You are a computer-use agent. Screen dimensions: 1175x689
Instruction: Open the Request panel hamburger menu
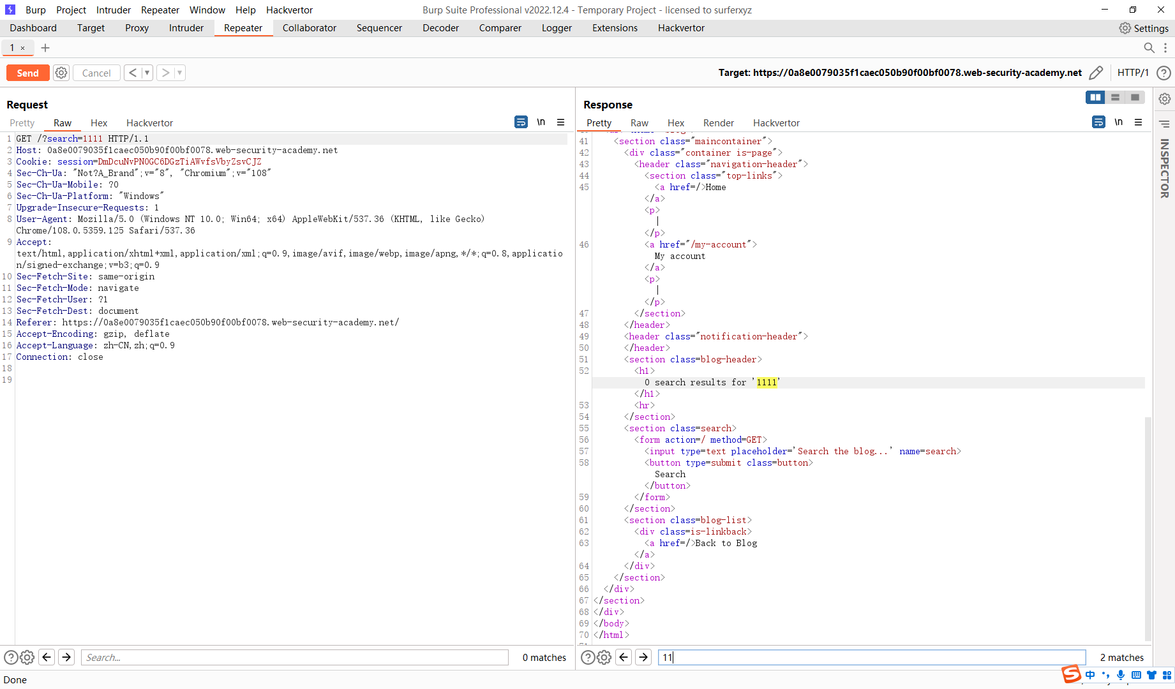560,122
